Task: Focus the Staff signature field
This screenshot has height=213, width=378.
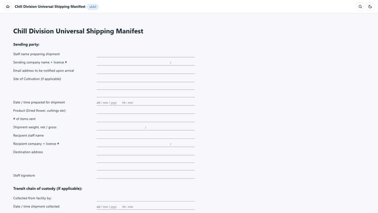Action: 146,176
